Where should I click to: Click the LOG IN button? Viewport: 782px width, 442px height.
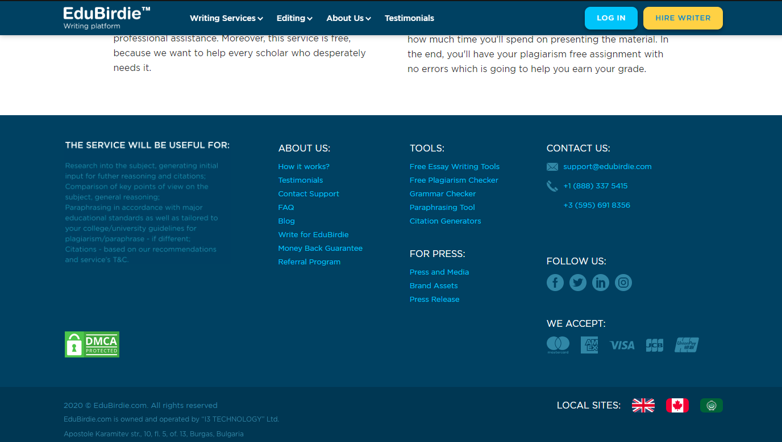tap(611, 18)
